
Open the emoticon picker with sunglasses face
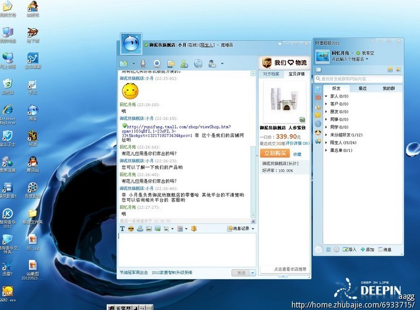click(x=131, y=228)
